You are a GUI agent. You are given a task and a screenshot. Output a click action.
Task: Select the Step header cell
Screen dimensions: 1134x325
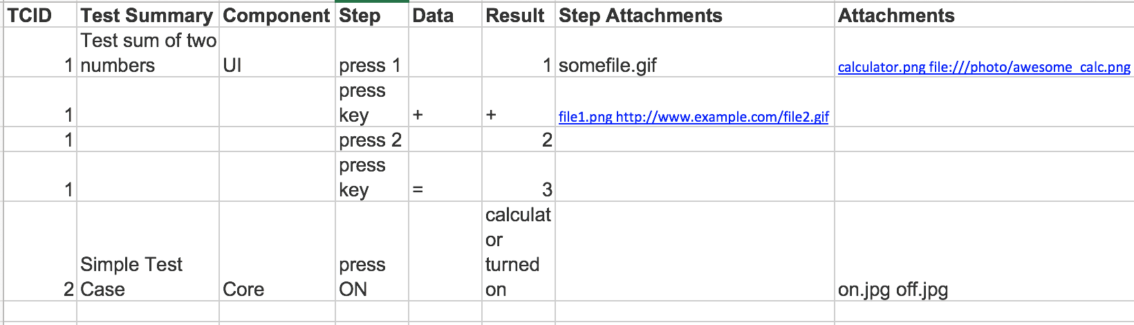[x=372, y=15]
